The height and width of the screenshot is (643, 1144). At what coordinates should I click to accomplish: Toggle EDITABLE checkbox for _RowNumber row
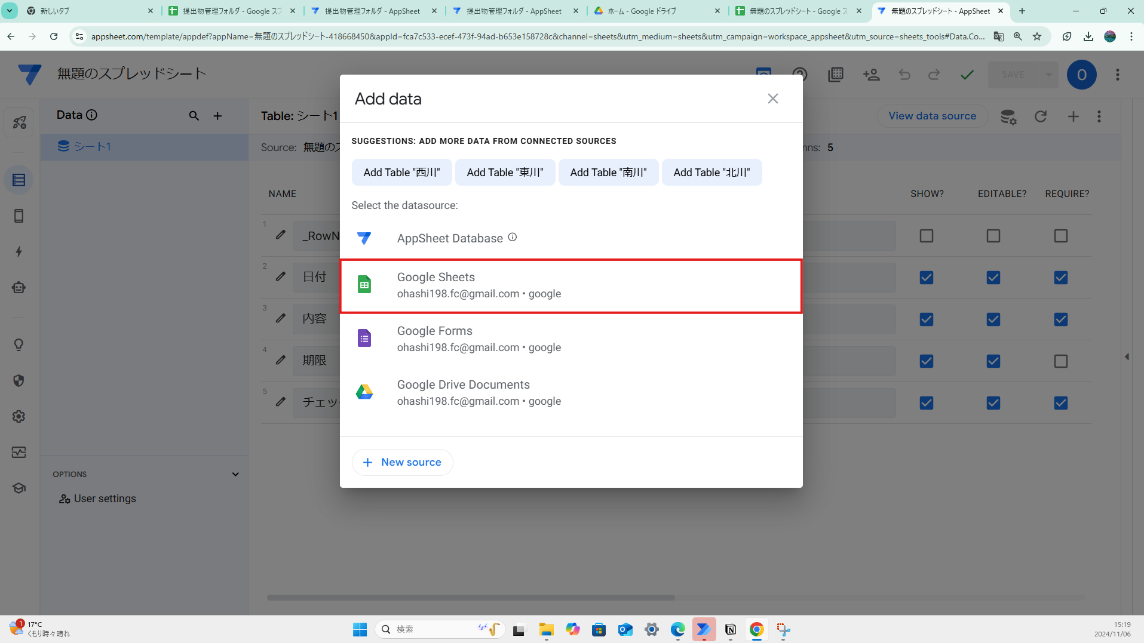click(993, 236)
